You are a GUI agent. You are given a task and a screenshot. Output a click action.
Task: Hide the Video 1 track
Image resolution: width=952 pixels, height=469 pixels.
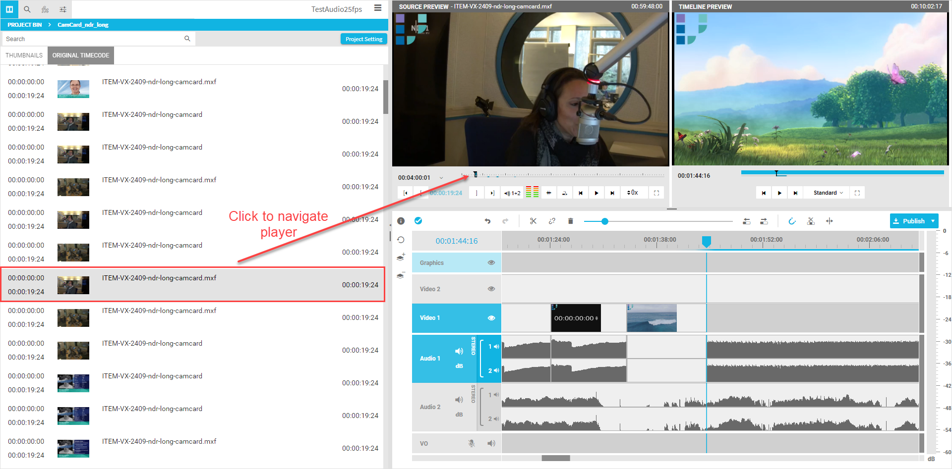coord(491,318)
